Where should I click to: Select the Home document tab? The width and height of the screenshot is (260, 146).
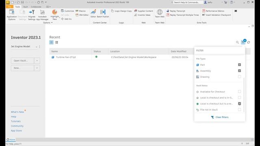[x=11, y=140]
